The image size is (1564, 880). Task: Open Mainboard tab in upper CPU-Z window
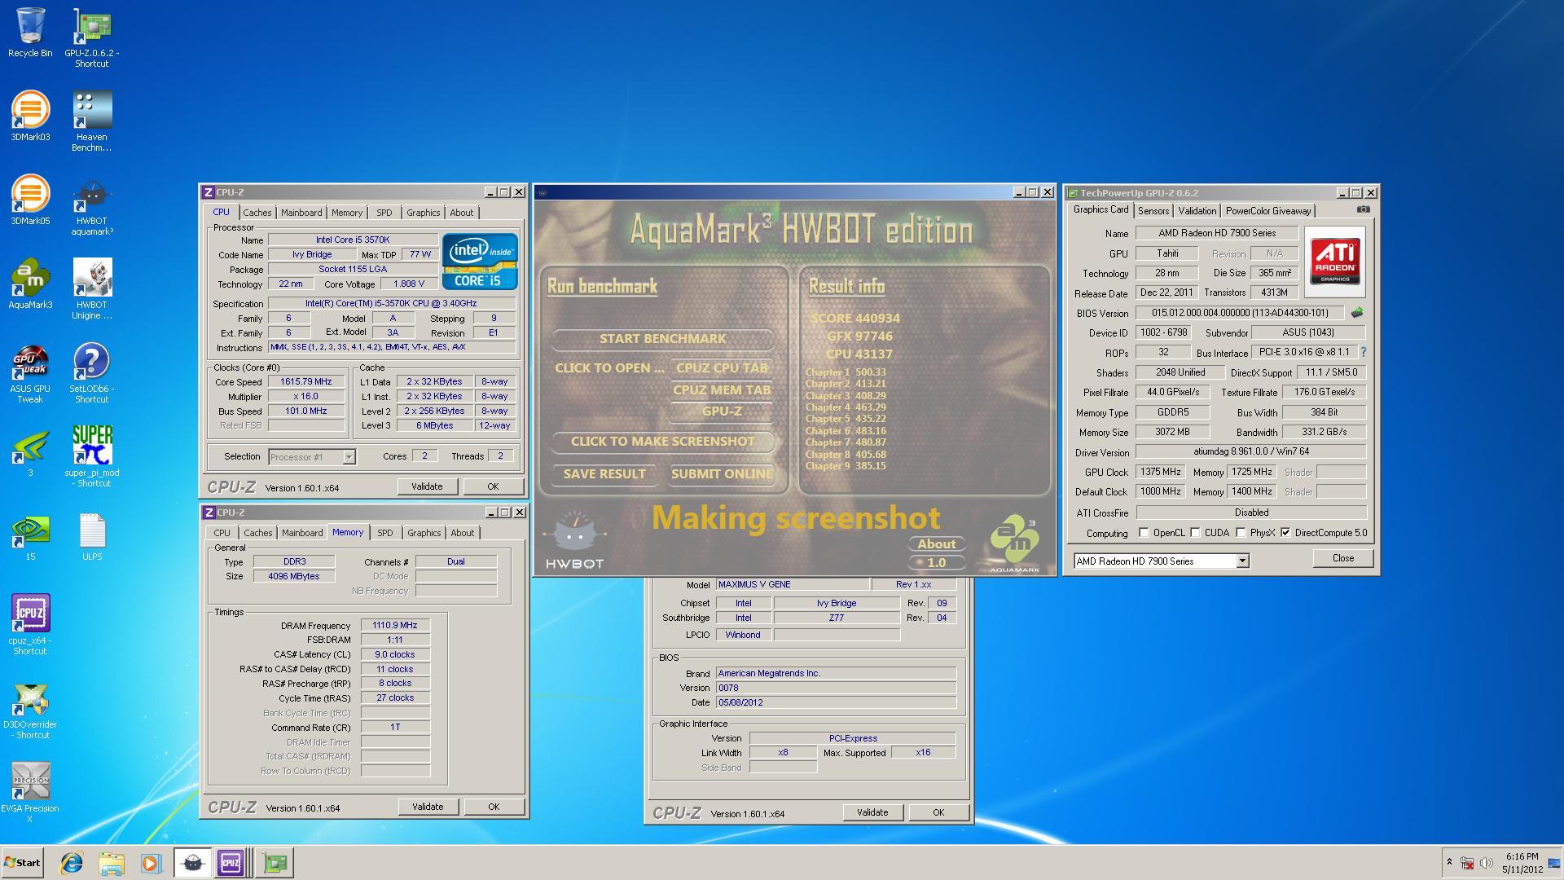301,213
